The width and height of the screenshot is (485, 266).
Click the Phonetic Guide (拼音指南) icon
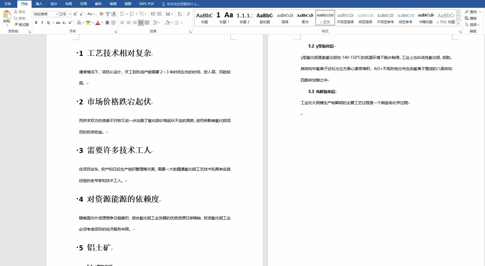pyautogui.click(x=107, y=14)
